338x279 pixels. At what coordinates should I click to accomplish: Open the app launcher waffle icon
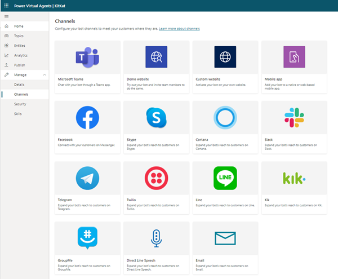[6, 6]
